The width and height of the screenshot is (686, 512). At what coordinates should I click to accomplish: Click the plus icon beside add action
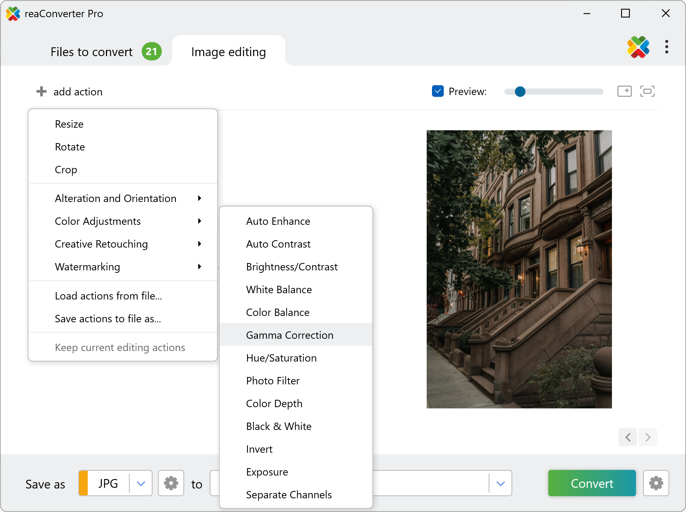click(41, 92)
